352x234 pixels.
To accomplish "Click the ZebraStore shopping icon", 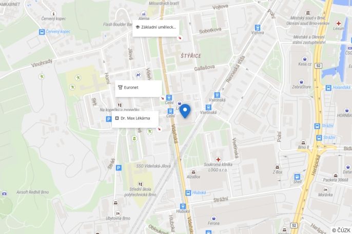I will coord(301,81).
